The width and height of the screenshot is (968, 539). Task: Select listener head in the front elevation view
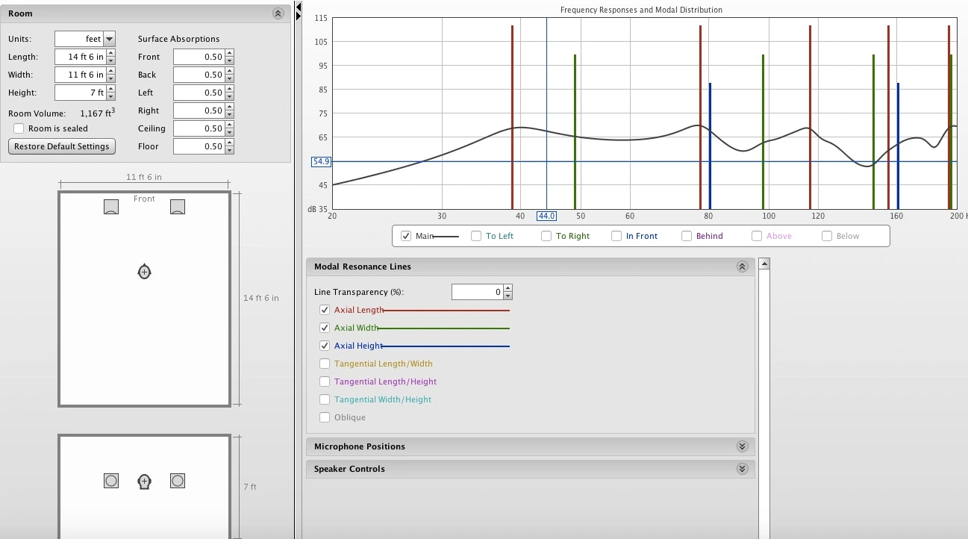(144, 482)
